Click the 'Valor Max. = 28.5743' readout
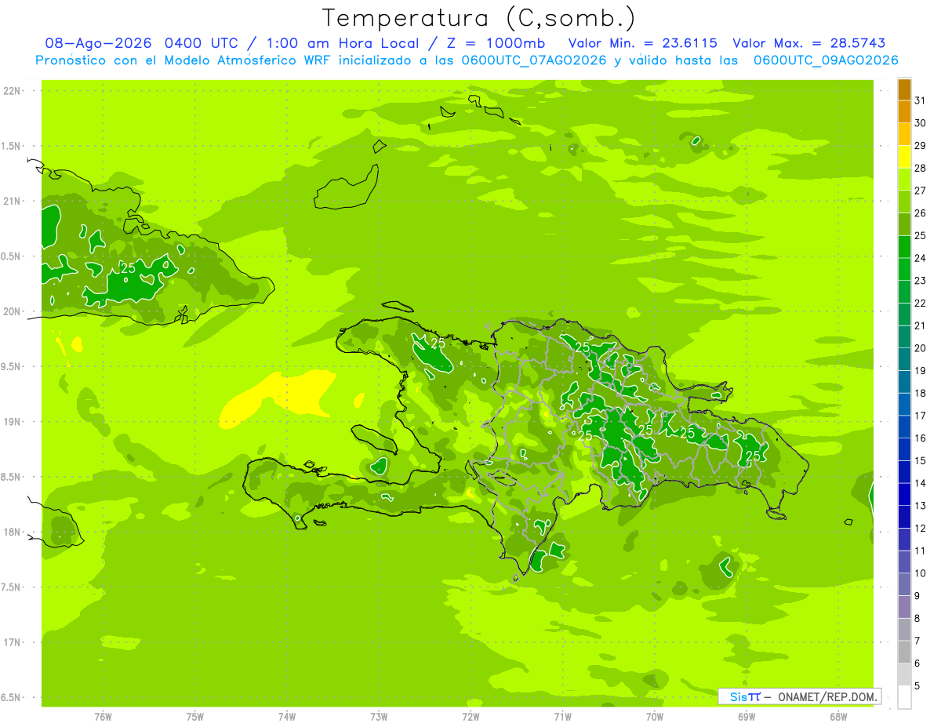Screen dimensions: 941x727 tap(809, 43)
